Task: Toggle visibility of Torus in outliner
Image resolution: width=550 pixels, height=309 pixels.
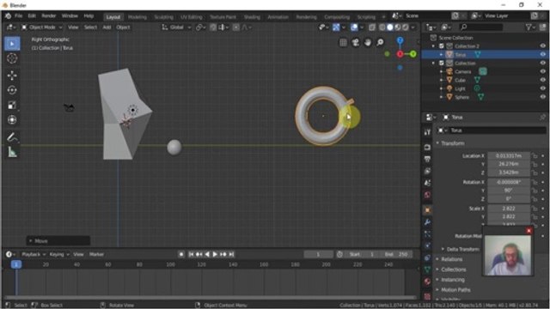Action: pos(542,54)
